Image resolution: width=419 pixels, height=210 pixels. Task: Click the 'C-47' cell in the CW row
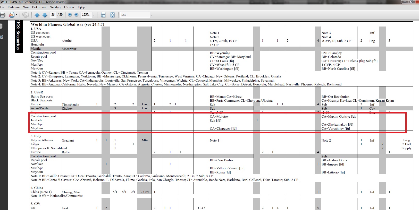point(202,208)
